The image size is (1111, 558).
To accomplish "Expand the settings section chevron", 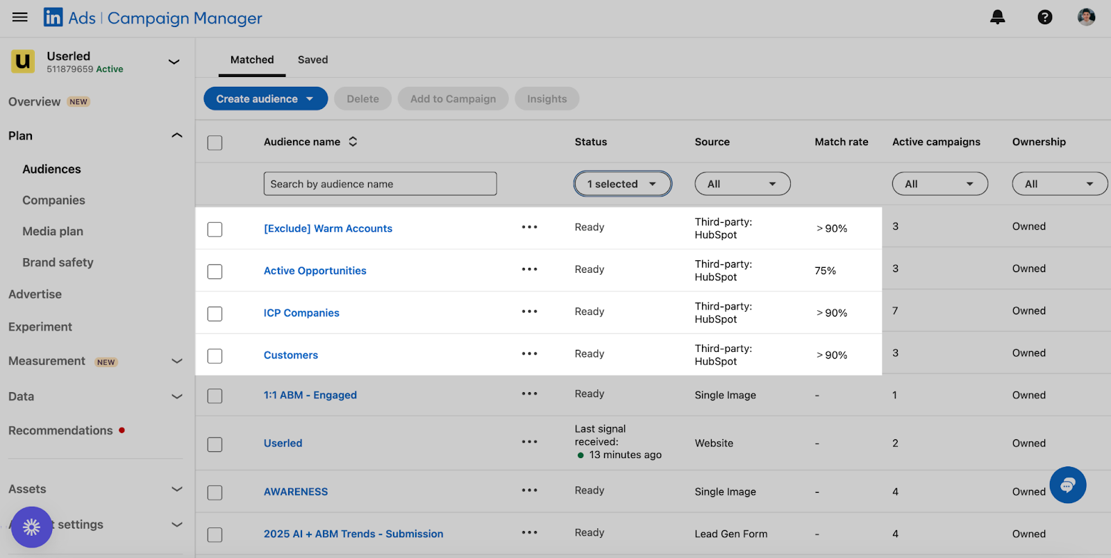I will [x=177, y=525].
